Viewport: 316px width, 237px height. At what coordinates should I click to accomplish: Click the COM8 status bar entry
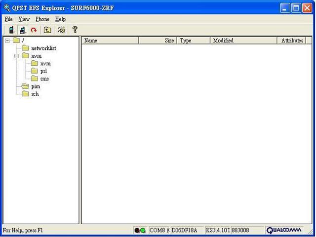coord(159,230)
